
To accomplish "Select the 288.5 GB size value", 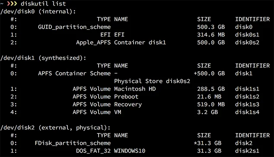I will (x=211, y=89).
